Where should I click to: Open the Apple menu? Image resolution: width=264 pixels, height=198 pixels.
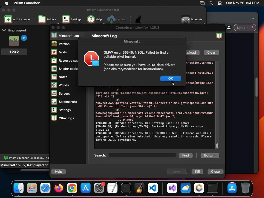pyautogui.click(x=7, y=3)
